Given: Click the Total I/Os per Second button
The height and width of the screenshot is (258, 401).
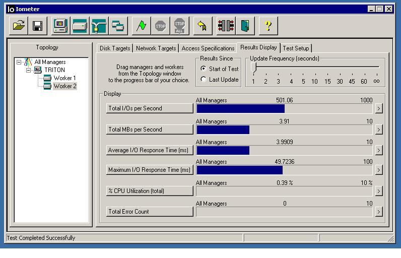Looking at the screenshot, I should point(150,108).
